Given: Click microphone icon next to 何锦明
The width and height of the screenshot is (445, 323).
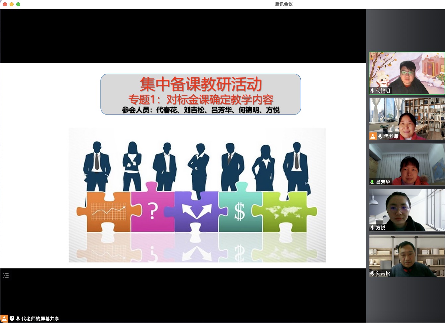Looking at the screenshot, I should [372, 91].
